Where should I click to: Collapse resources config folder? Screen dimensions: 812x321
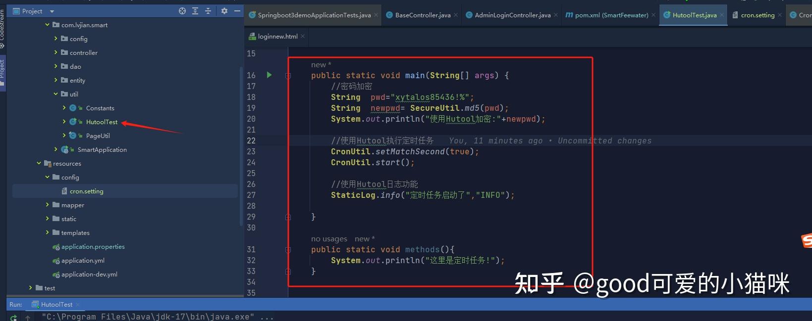pos(47,177)
